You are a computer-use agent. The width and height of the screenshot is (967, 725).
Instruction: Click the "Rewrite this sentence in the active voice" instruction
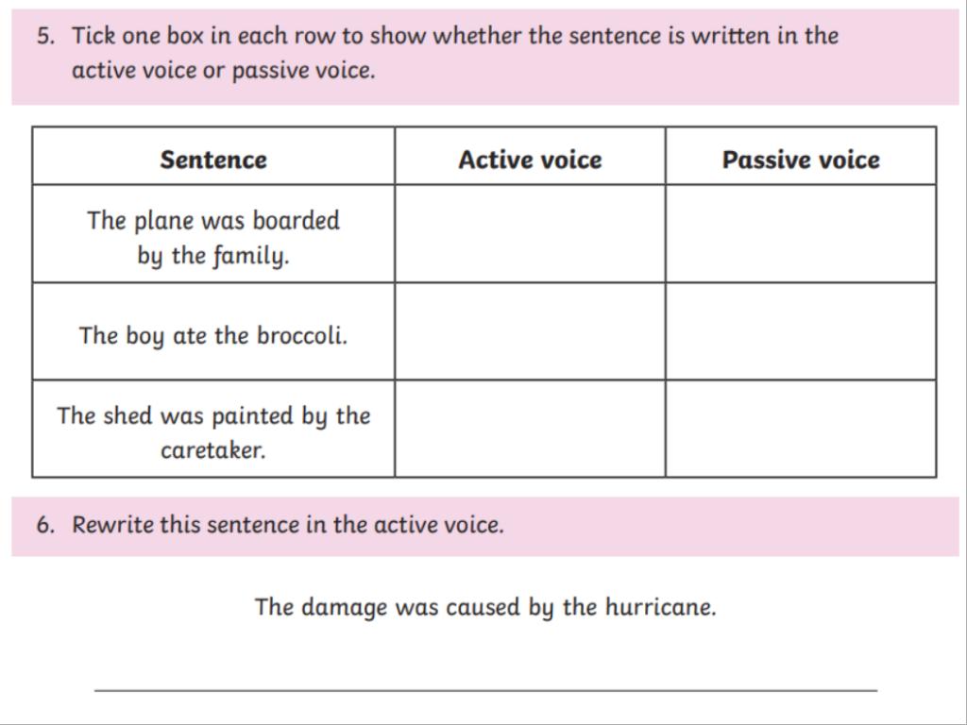pyautogui.click(x=288, y=525)
